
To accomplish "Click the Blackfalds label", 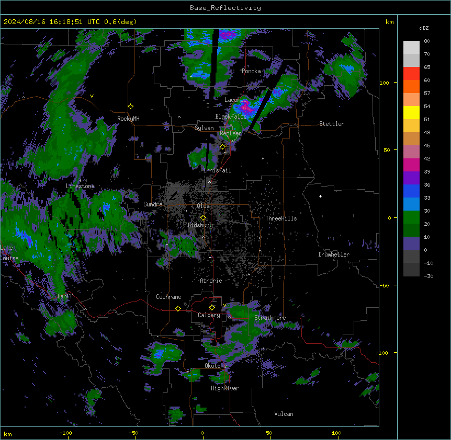I will [231, 117].
